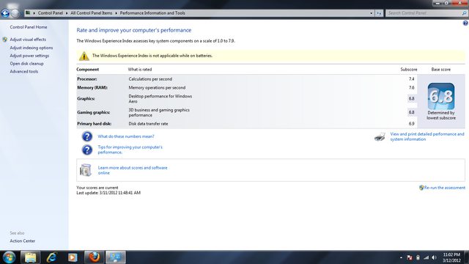Select the Primary hard disk subscore 6.9
Viewport: 469px width, 264px height.
point(412,124)
